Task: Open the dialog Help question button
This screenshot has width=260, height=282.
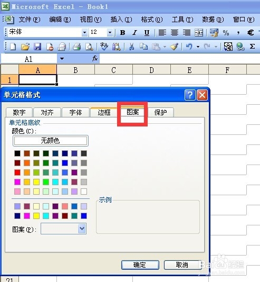Action: coord(190,95)
